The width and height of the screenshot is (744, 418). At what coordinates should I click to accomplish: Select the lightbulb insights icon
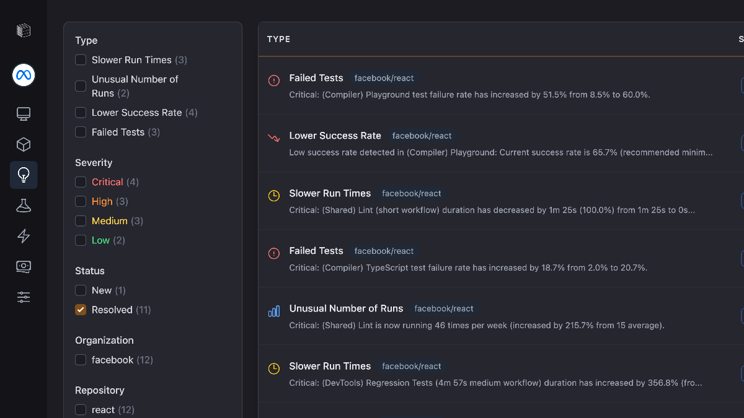(24, 175)
